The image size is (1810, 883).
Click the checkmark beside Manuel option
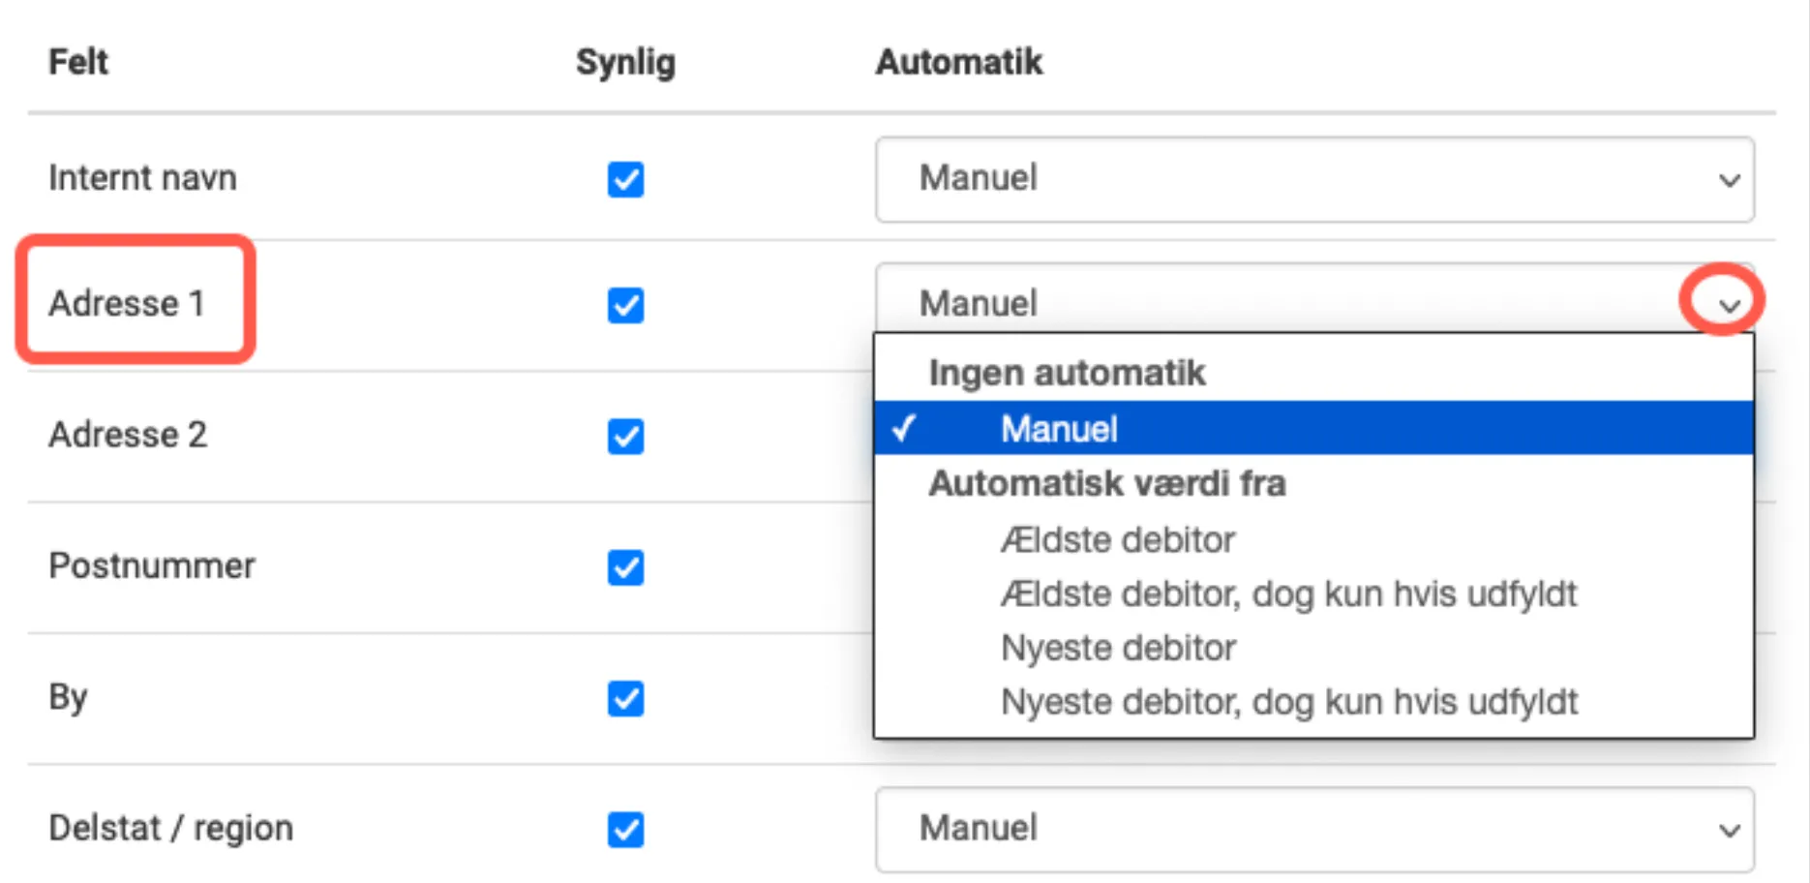pos(906,429)
